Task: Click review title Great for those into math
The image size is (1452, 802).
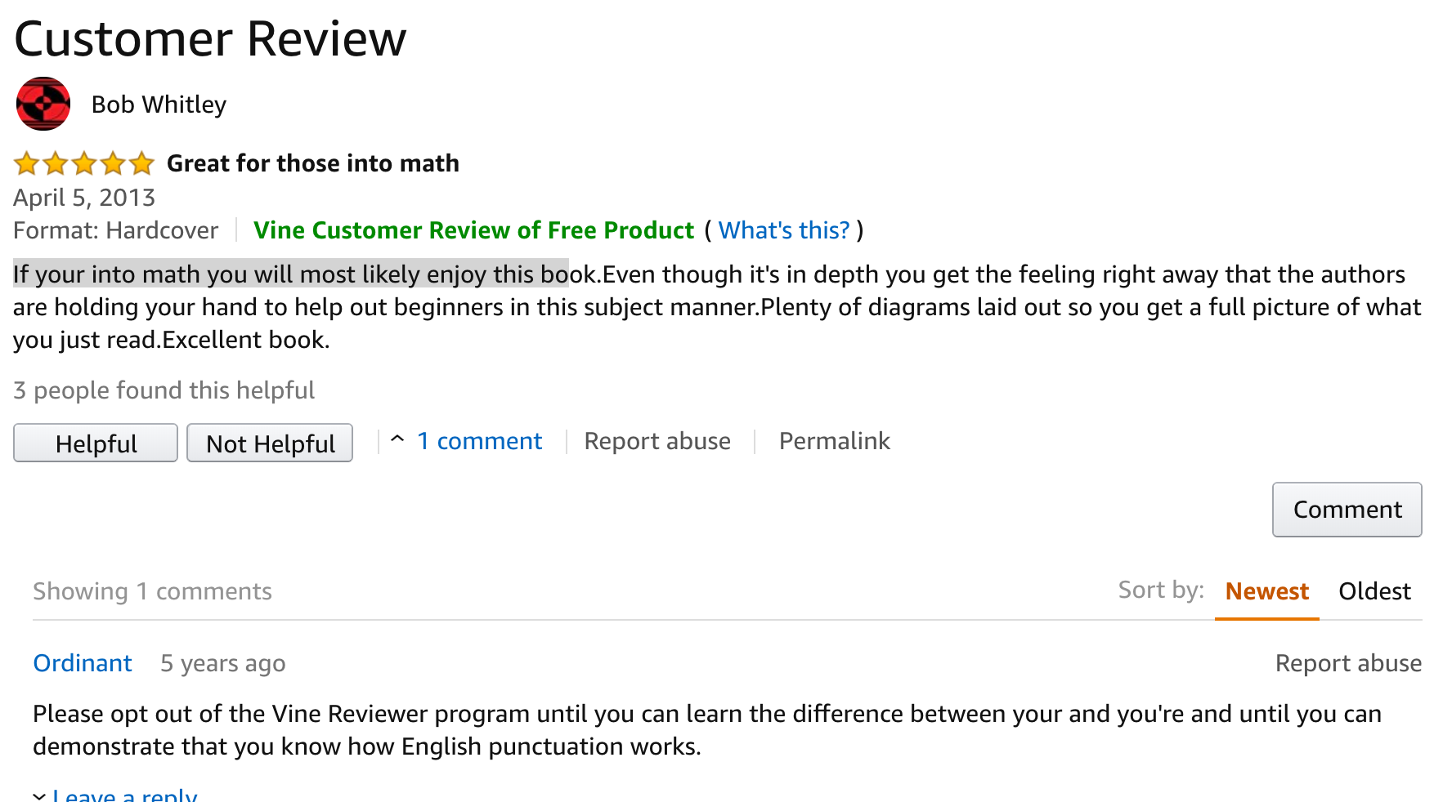Action: 313,163
